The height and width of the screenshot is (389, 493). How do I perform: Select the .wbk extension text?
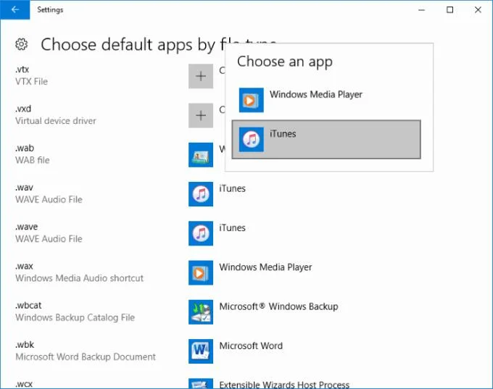(25, 345)
